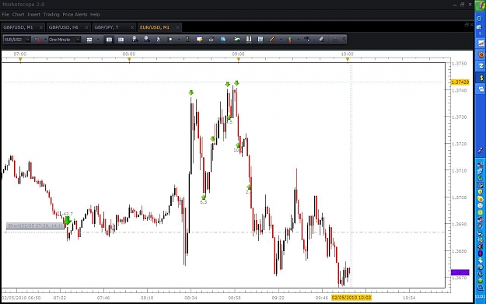Click the 08:00 time marker triangle

click(129, 59)
